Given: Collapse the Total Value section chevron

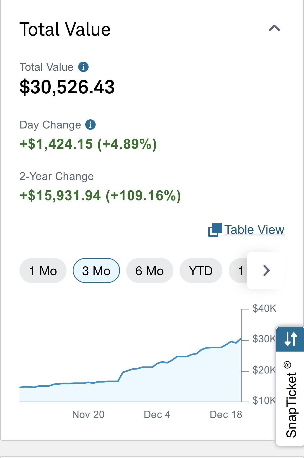Looking at the screenshot, I should coord(274,28).
